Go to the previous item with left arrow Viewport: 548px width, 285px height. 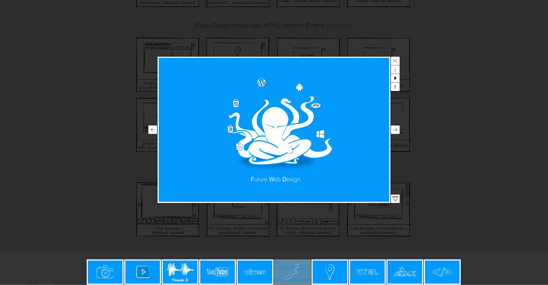click(153, 130)
